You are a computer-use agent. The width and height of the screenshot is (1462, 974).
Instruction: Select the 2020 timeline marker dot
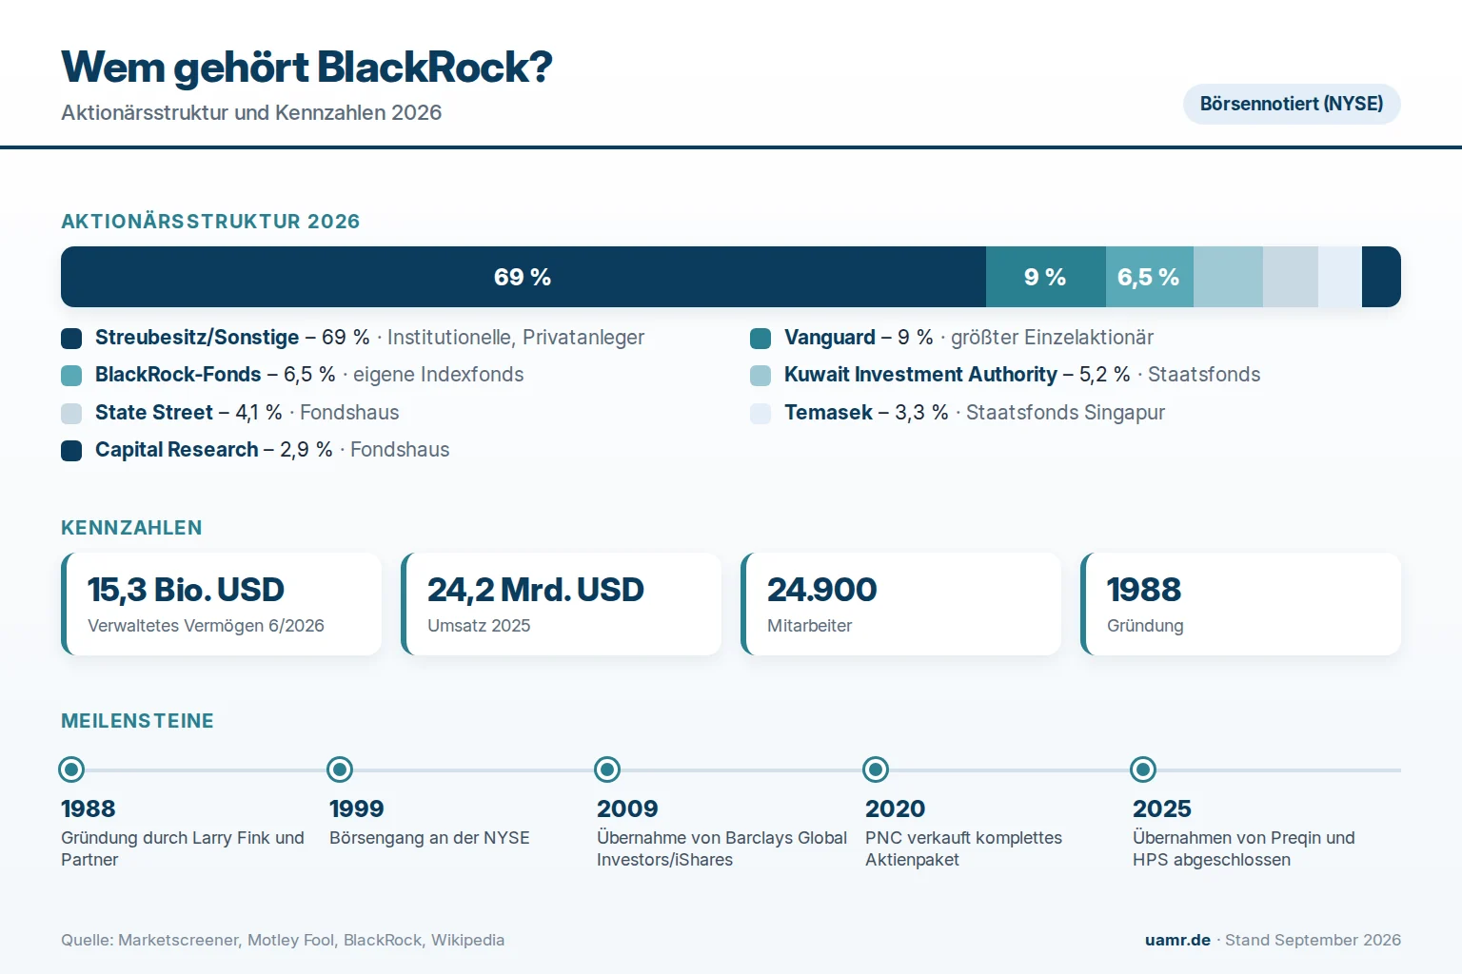tap(876, 769)
